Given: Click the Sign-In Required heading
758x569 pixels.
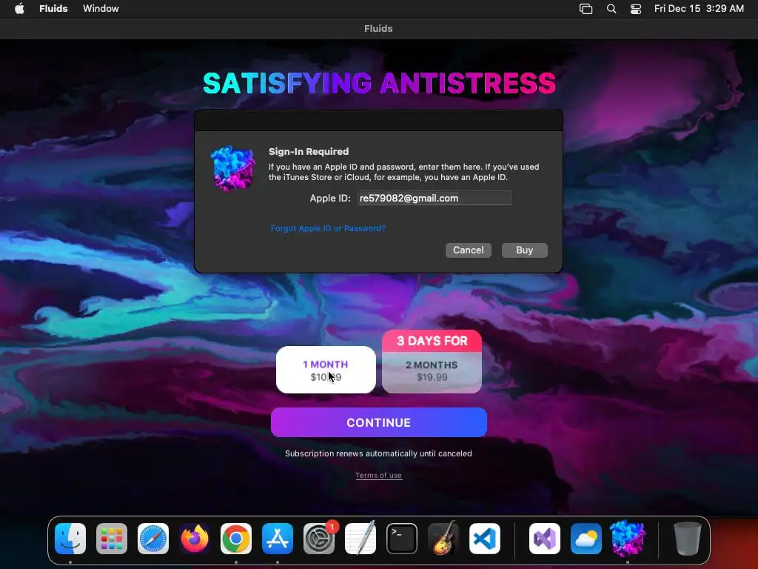Looking at the screenshot, I should pyautogui.click(x=309, y=151).
